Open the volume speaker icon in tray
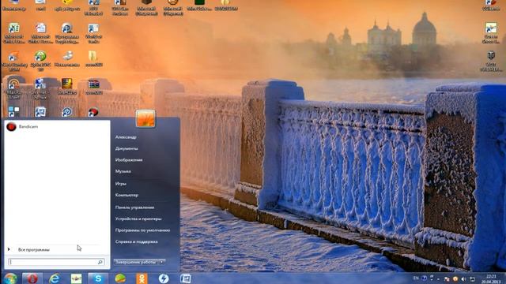This screenshot has height=284, width=506. coord(464,278)
